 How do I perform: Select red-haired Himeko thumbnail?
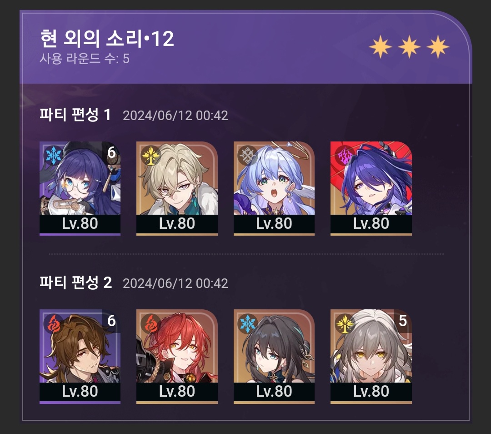(177, 356)
